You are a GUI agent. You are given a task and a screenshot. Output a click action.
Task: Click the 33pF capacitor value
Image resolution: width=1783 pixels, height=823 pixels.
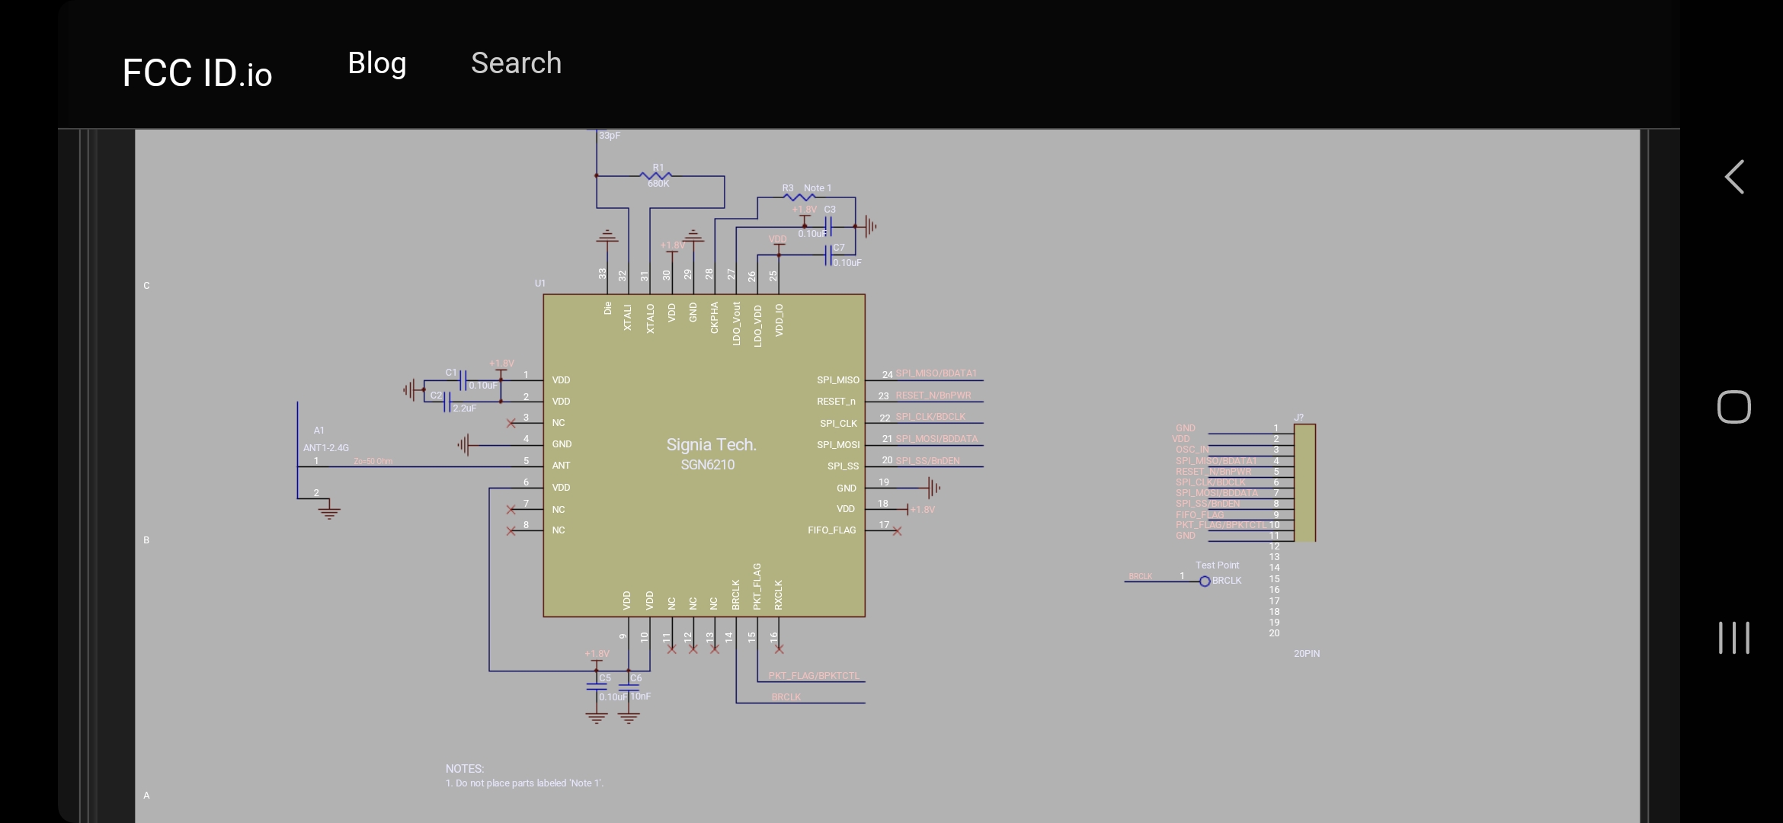click(x=610, y=136)
